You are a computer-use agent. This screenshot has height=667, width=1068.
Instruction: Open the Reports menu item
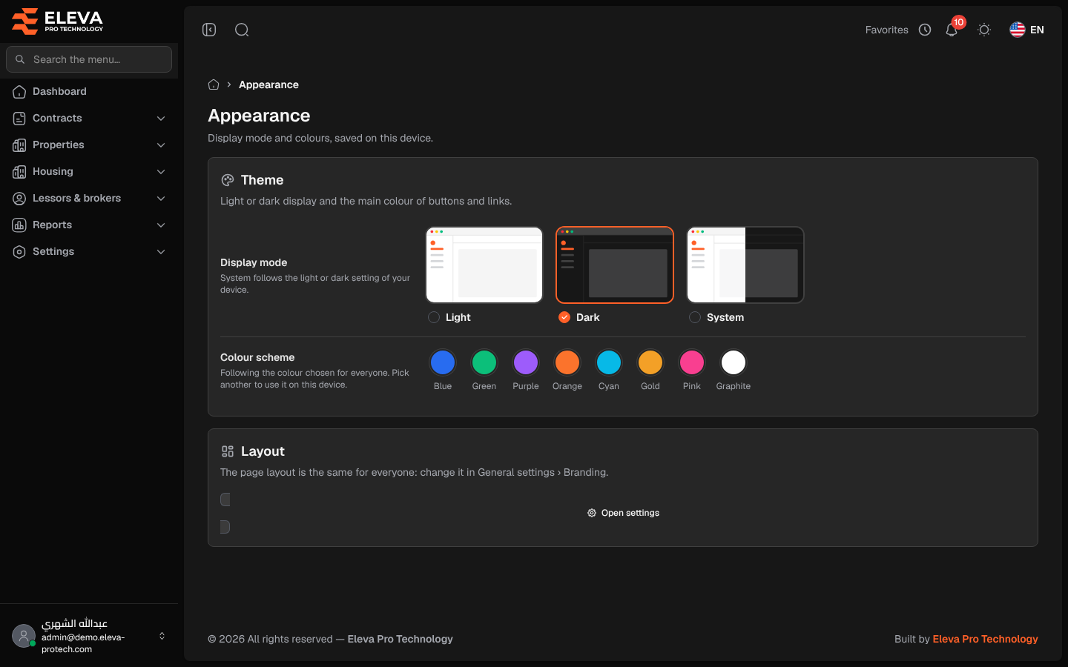(x=89, y=225)
